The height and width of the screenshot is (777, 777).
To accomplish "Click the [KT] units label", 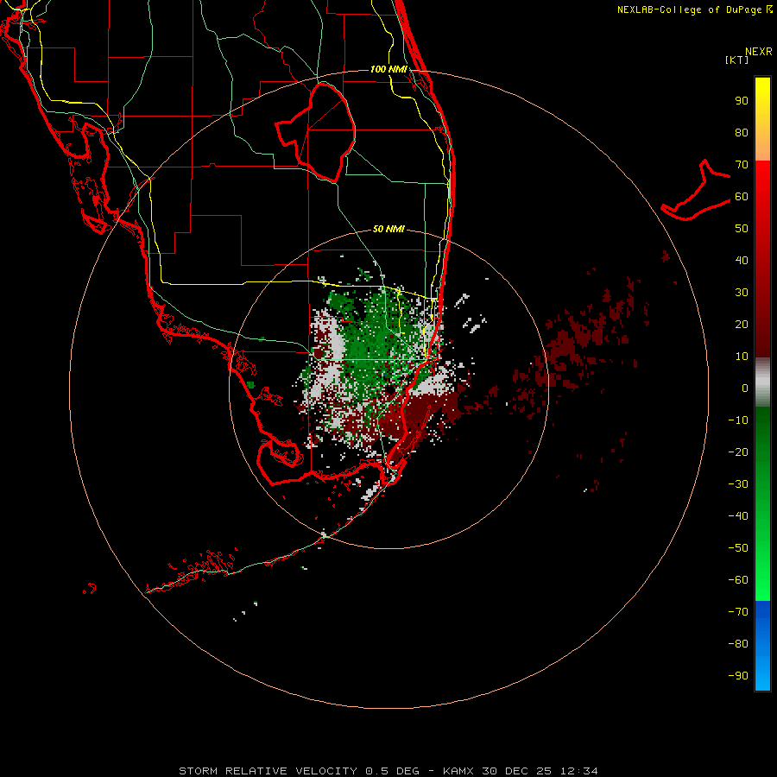I will 737,60.
